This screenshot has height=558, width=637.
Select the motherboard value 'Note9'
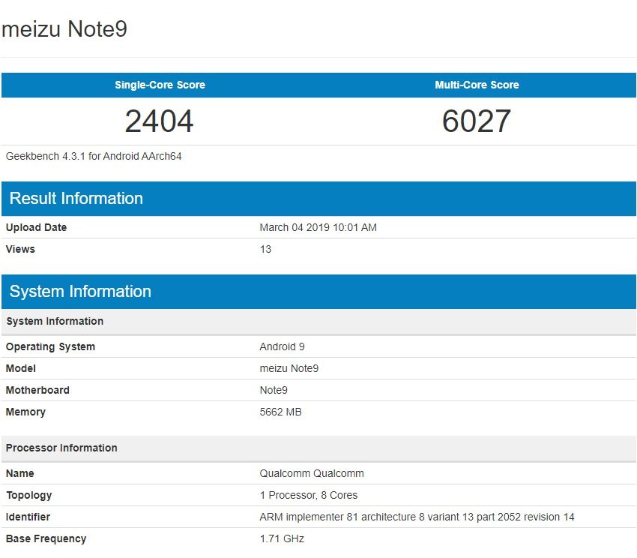tap(274, 390)
